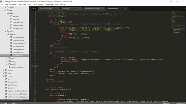The height and width of the screenshot is (104, 186).
Task: Open the Preferences menu
Action: point(49,5)
